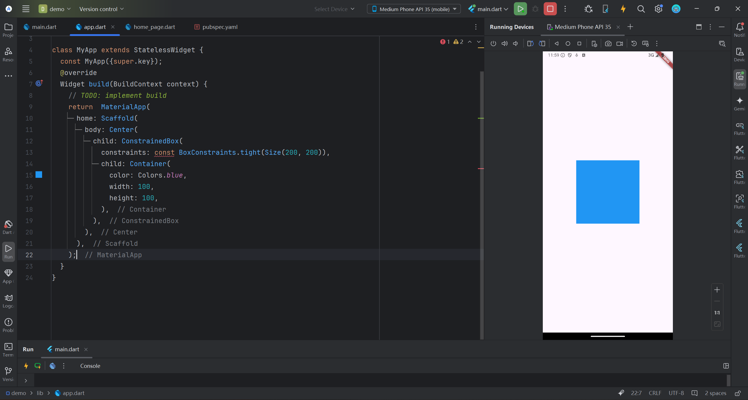Switch to the home_page.dart tab
Viewport: 748px width, 400px height.
[x=154, y=27]
